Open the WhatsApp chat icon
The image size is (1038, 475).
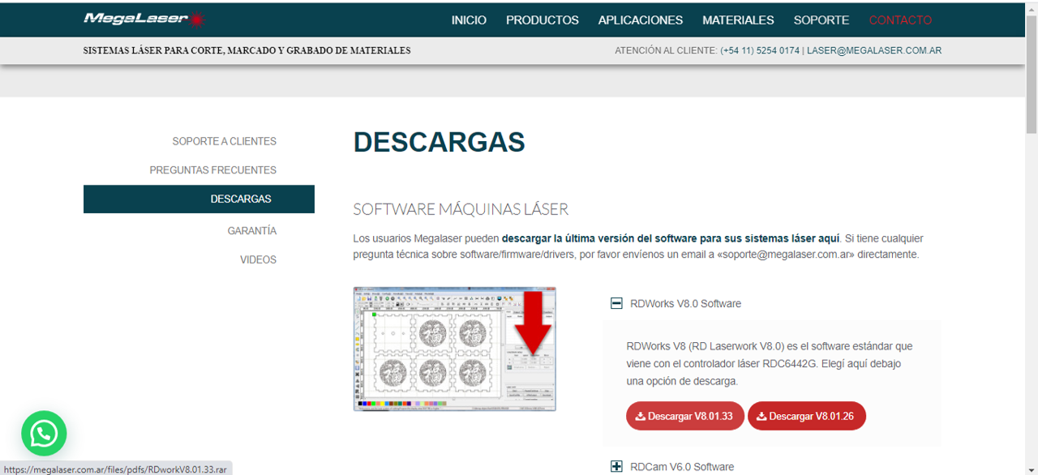(x=44, y=434)
